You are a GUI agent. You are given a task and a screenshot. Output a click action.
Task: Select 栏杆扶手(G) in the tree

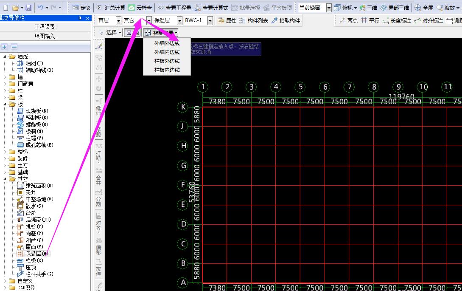pyautogui.click(x=39, y=274)
